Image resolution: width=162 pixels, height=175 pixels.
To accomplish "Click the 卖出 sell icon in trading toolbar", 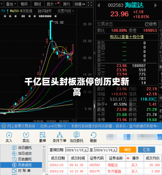I will click(26, 137).
